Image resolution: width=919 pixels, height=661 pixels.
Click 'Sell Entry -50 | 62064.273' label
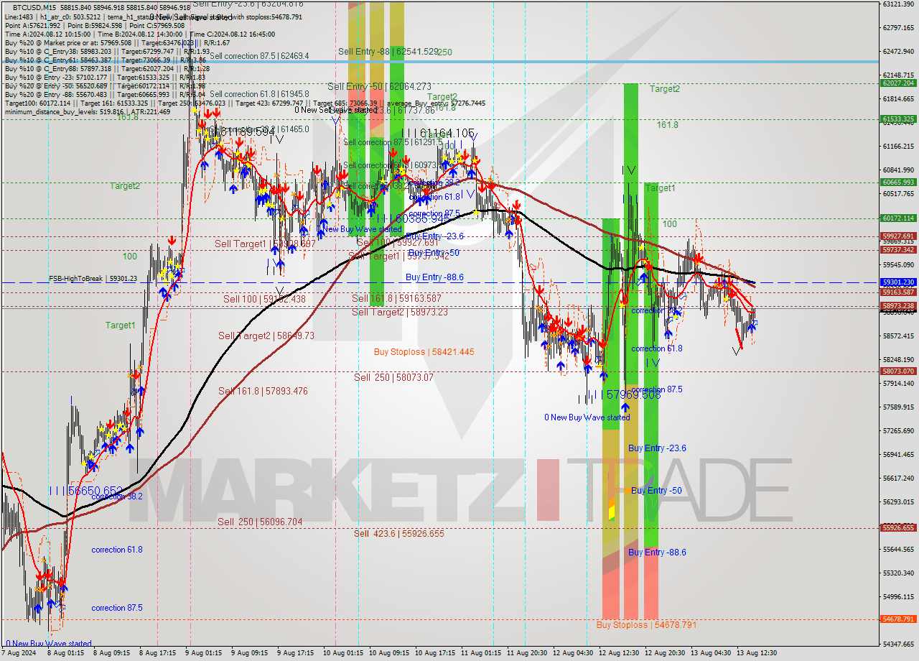click(379, 86)
